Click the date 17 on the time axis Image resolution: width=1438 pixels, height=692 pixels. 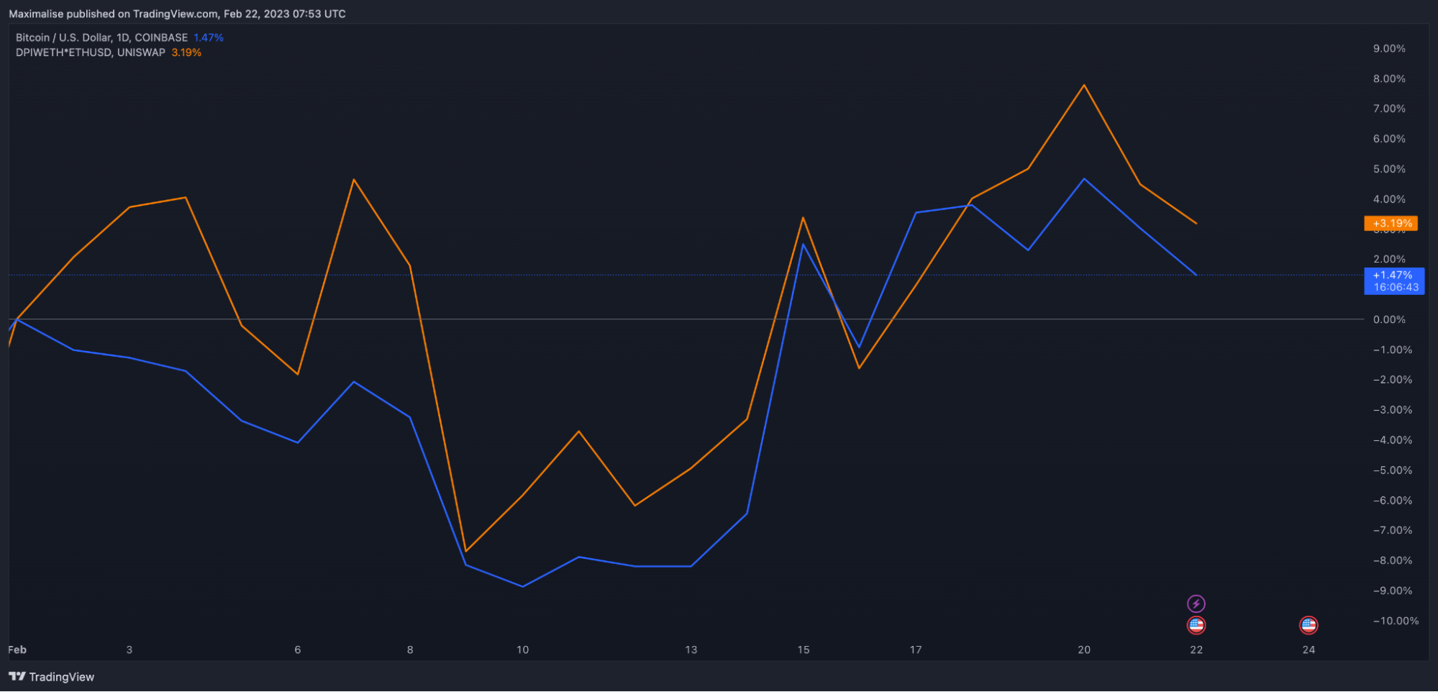[x=916, y=650]
